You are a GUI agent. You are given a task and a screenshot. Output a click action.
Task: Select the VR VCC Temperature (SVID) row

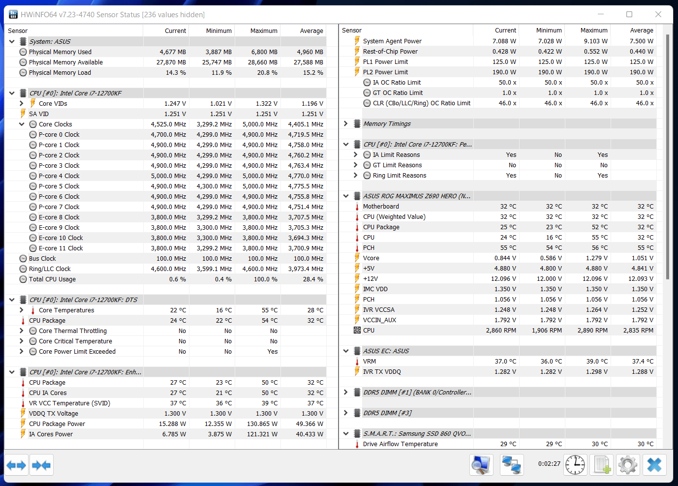click(x=165, y=403)
